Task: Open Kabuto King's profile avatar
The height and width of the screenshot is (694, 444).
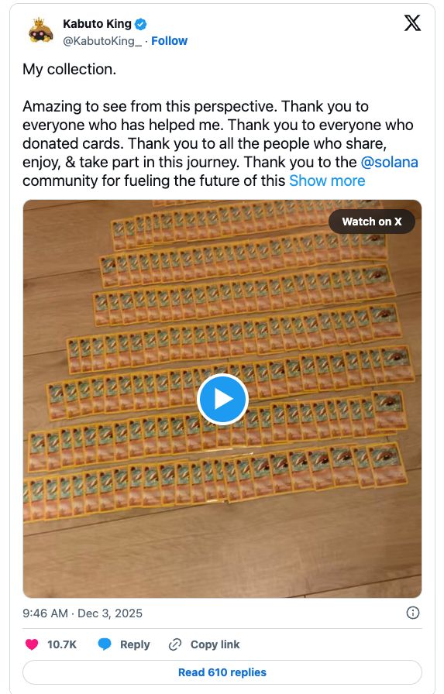Action: pos(41,32)
